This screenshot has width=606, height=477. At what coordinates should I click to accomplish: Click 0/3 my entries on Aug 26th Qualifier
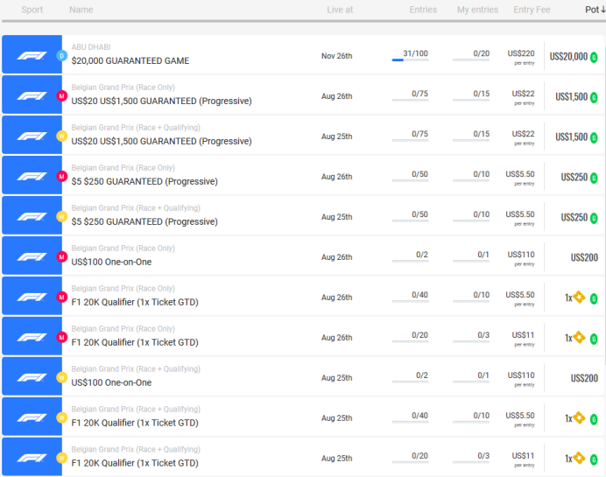tap(483, 335)
